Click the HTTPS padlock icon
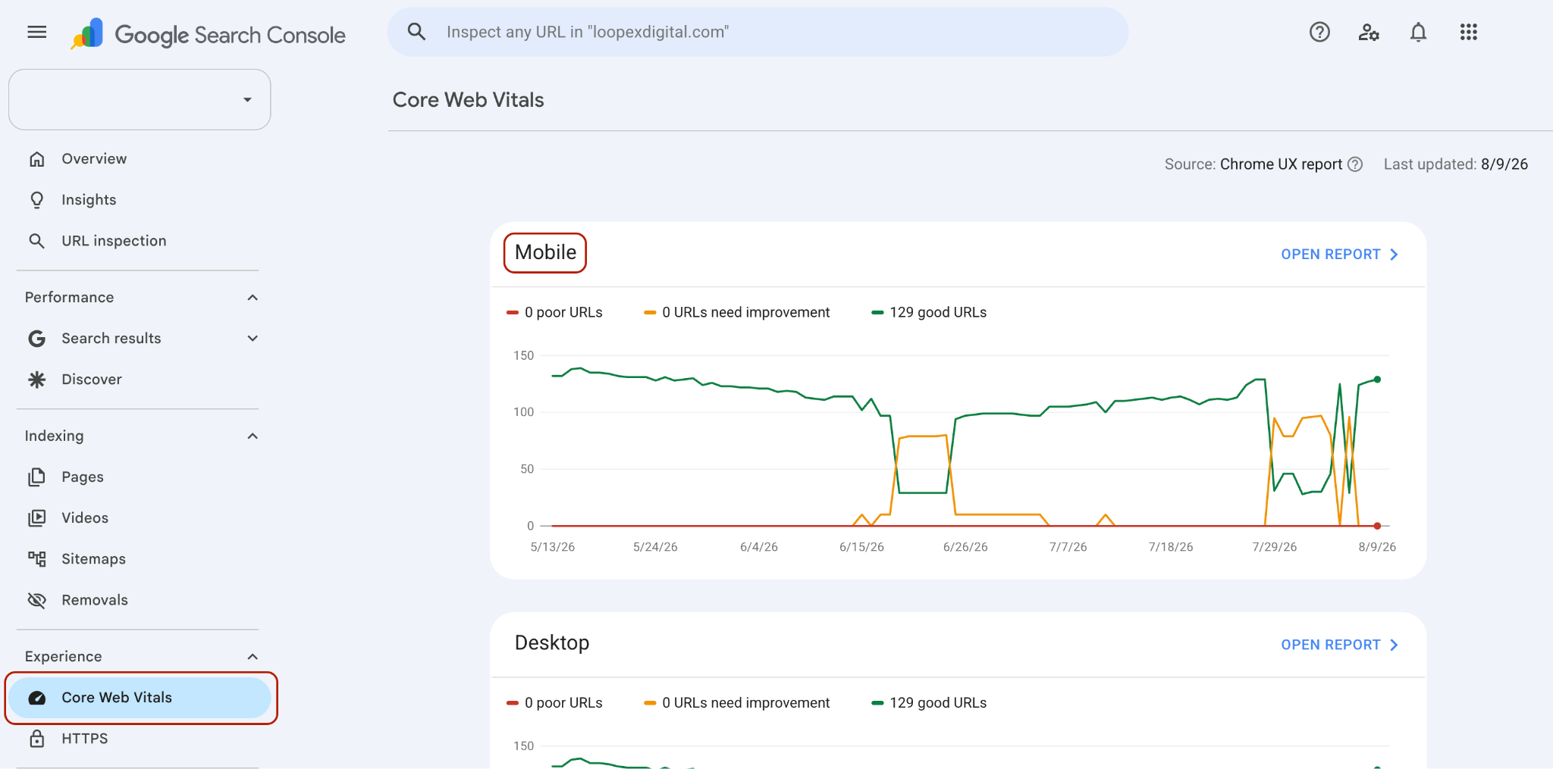This screenshot has width=1553, height=769. (36, 739)
